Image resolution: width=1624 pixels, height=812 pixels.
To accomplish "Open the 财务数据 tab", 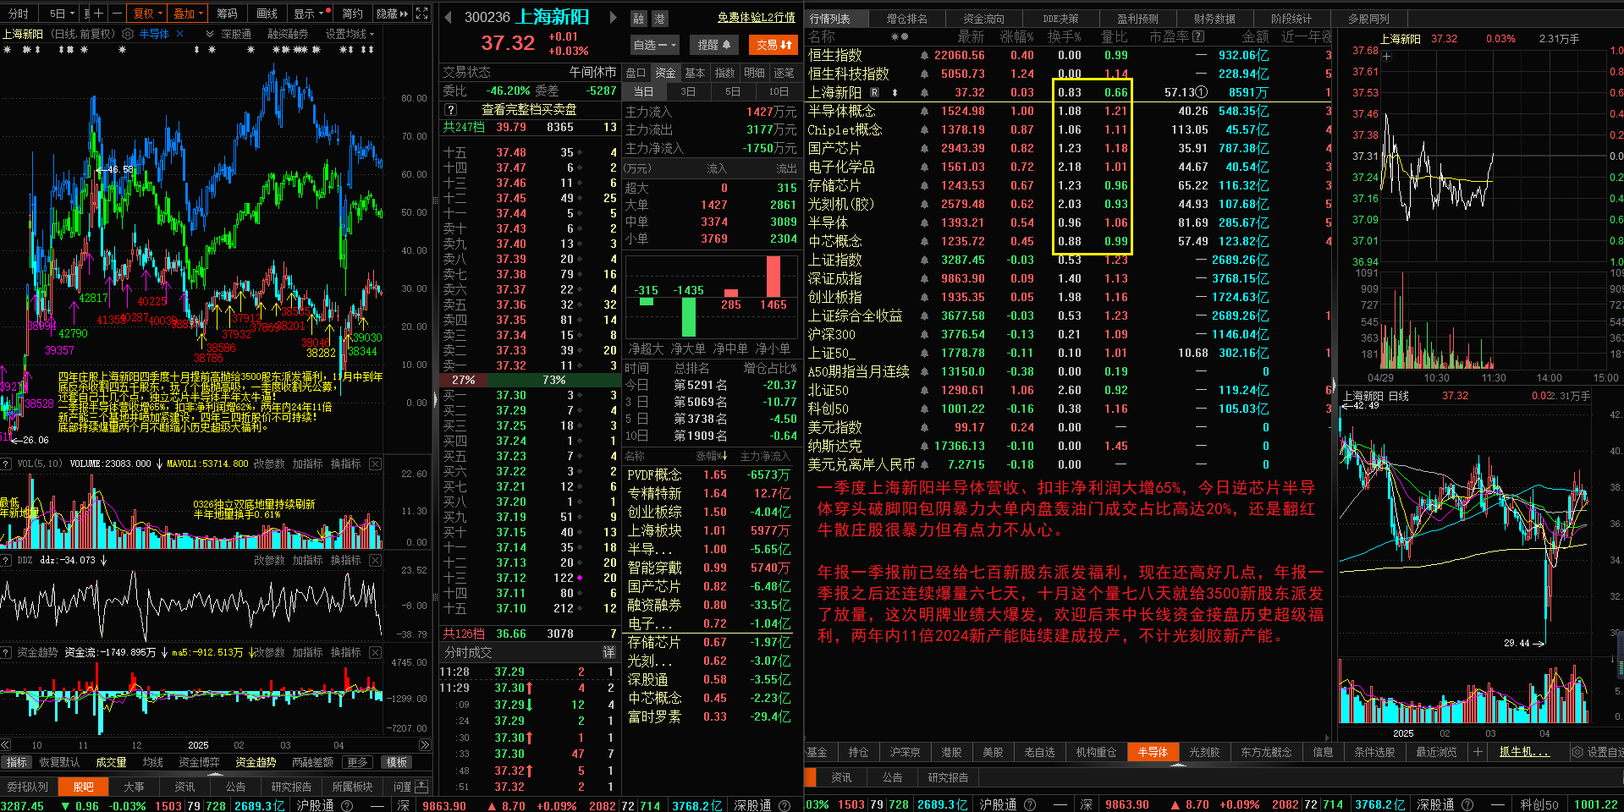I will click(x=1214, y=19).
